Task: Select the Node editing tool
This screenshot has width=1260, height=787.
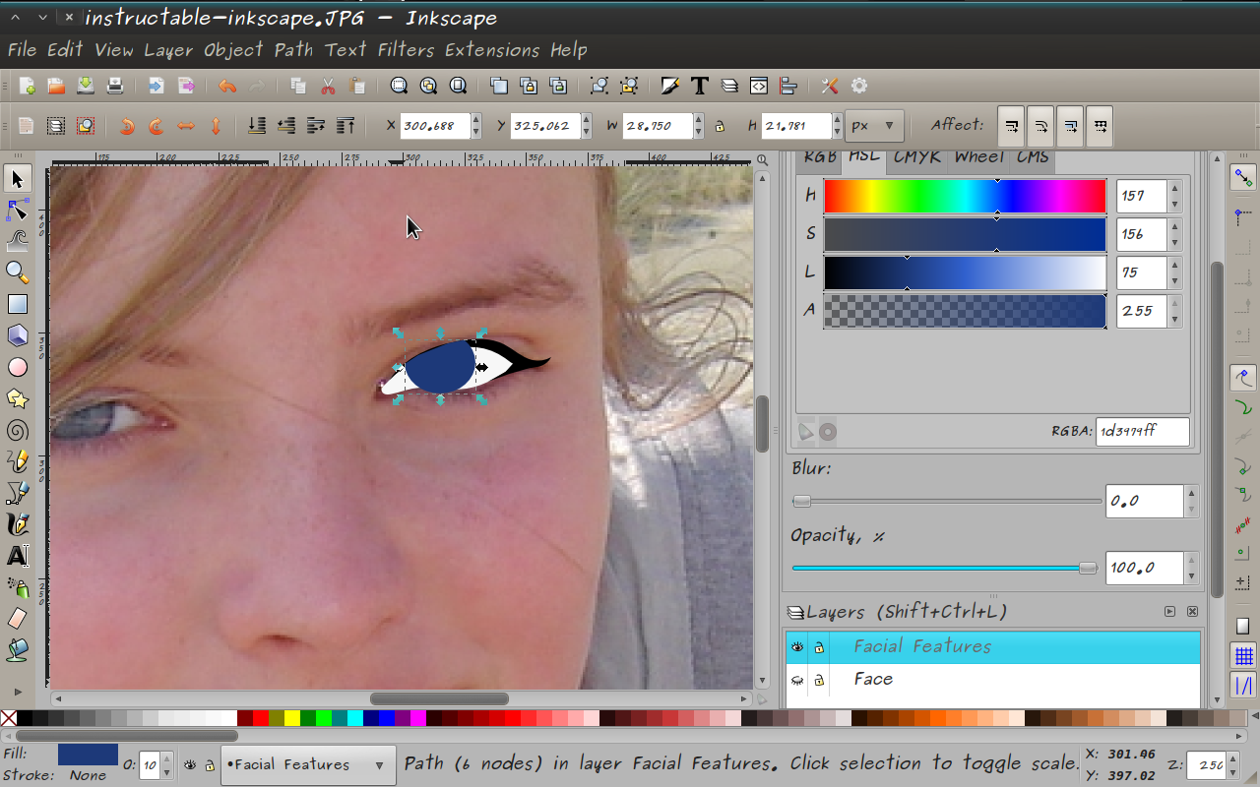Action: pos(17,210)
